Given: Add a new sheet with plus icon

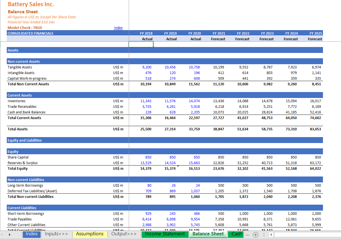Looking at the screenshot, I should tap(256, 234).
